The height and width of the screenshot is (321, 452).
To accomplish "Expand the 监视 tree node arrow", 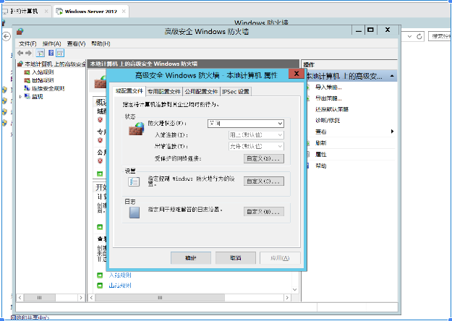I will pyautogui.click(x=20, y=97).
